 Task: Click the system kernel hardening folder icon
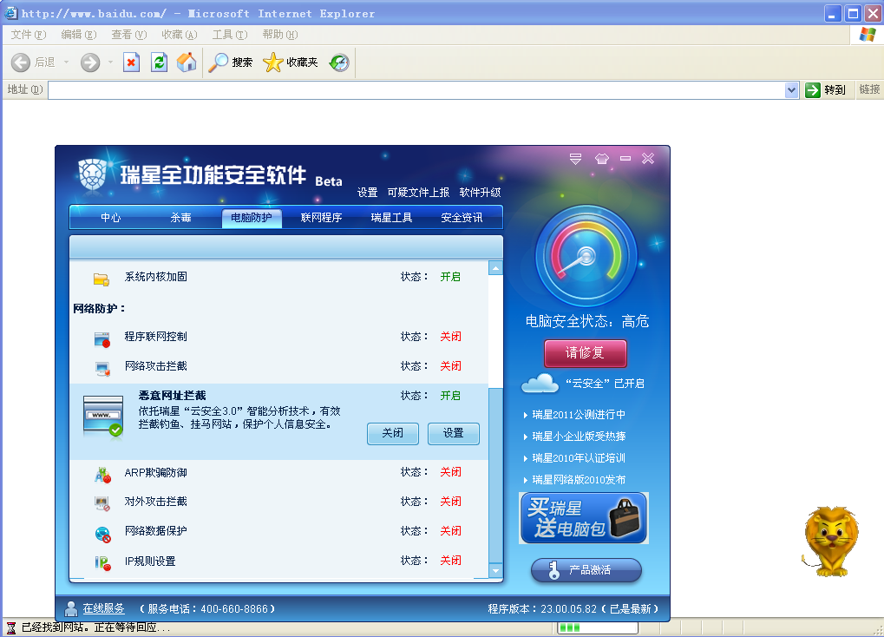pos(101,279)
